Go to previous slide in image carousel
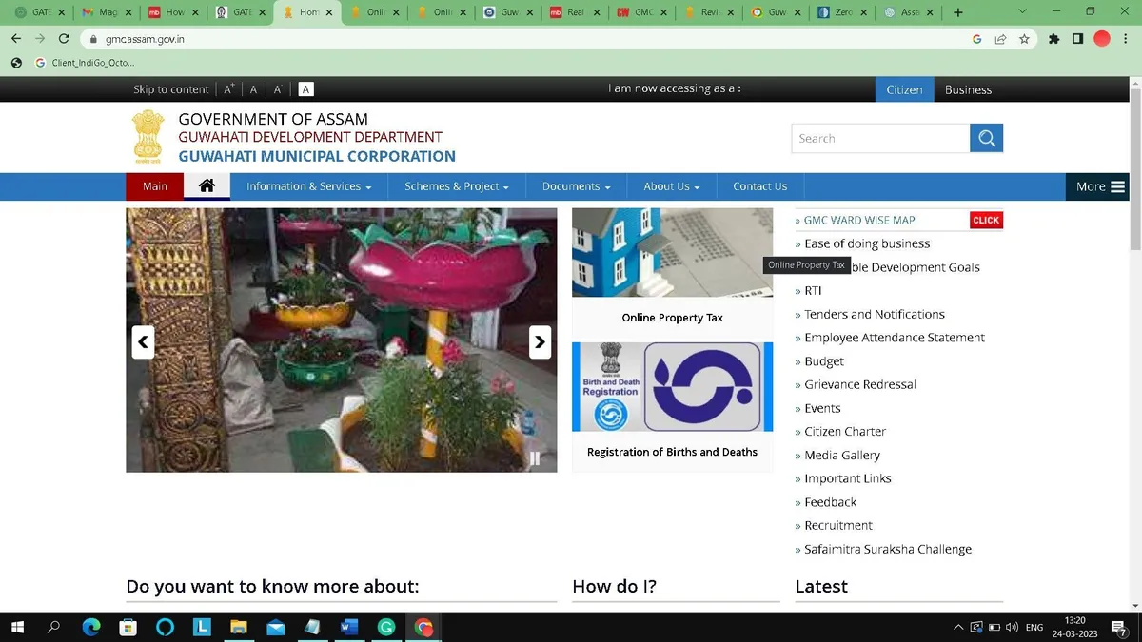The height and width of the screenshot is (642, 1142). (143, 342)
